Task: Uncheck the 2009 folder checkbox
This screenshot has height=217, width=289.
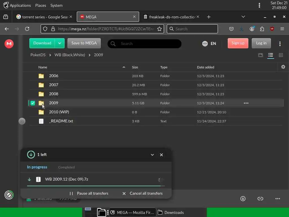Action: tap(33, 103)
